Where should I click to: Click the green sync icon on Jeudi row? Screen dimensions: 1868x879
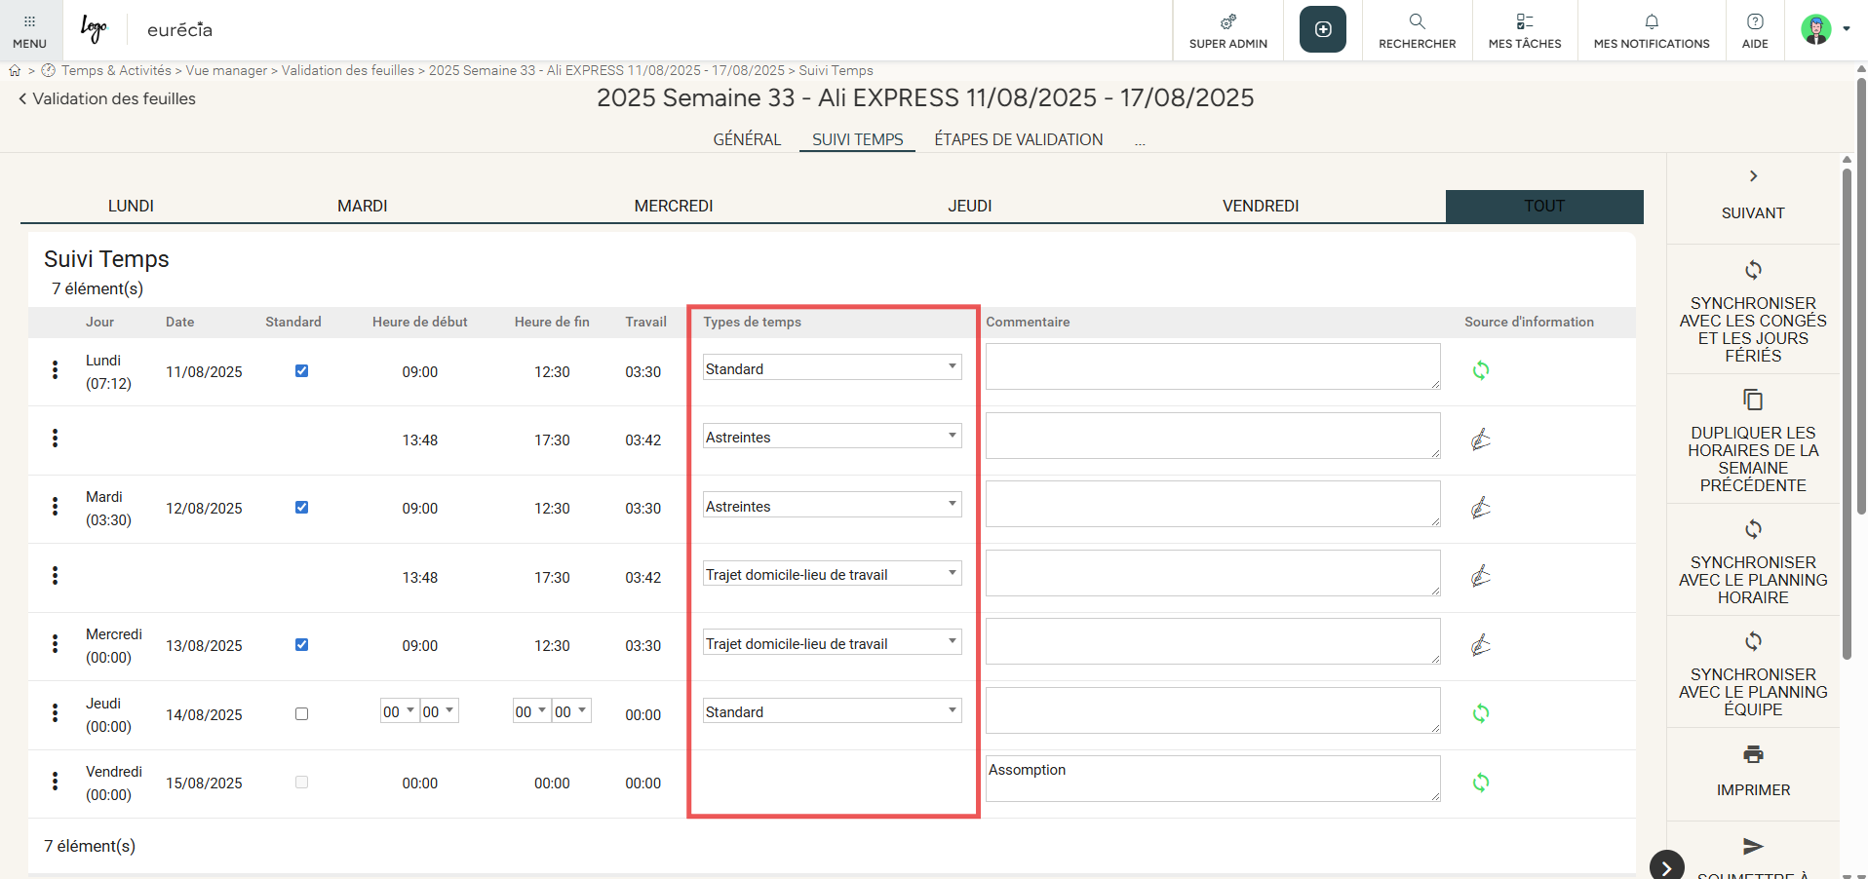(x=1480, y=713)
